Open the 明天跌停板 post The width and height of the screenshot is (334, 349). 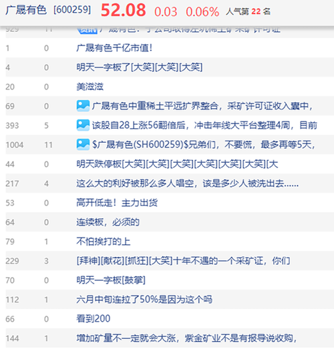coord(177,164)
